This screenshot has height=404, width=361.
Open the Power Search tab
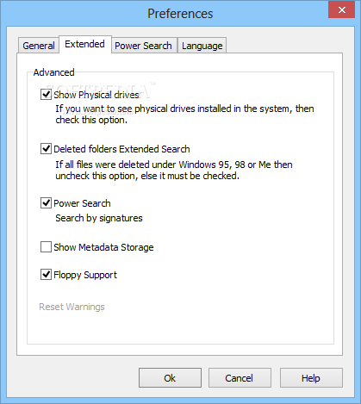(144, 46)
